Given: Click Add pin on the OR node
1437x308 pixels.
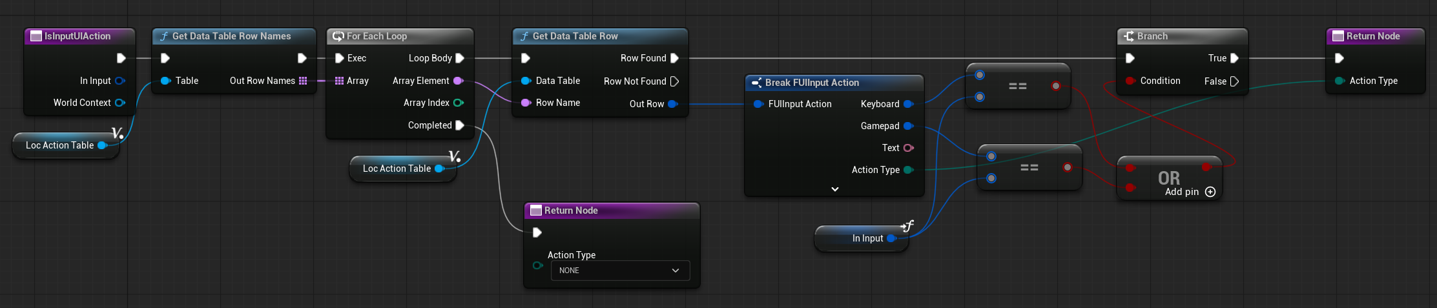Looking at the screenshot, I should click(1210, 192).
